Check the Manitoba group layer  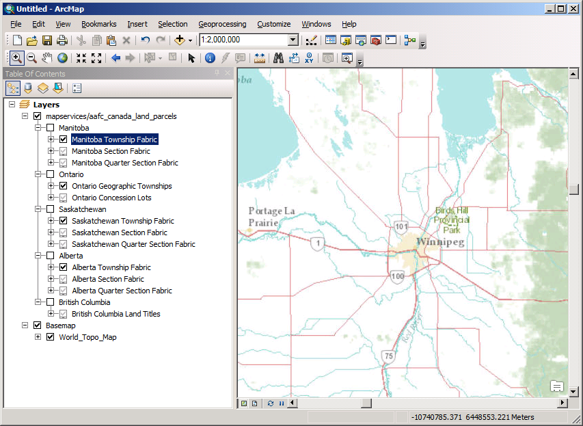(50, 128)
